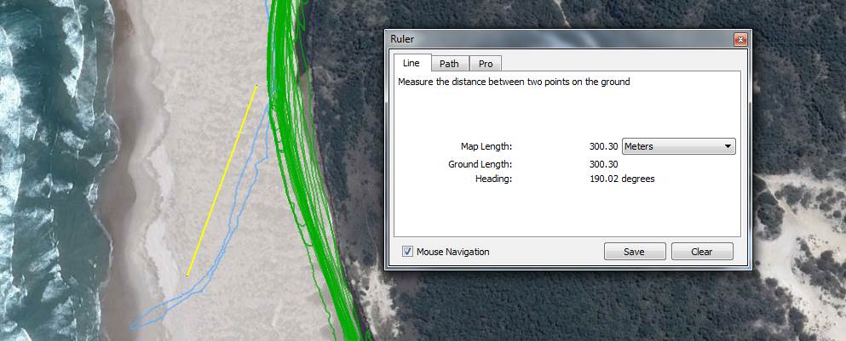Click the ocean surf on the map
Screen dimensions: 846x341
(43, 170)
